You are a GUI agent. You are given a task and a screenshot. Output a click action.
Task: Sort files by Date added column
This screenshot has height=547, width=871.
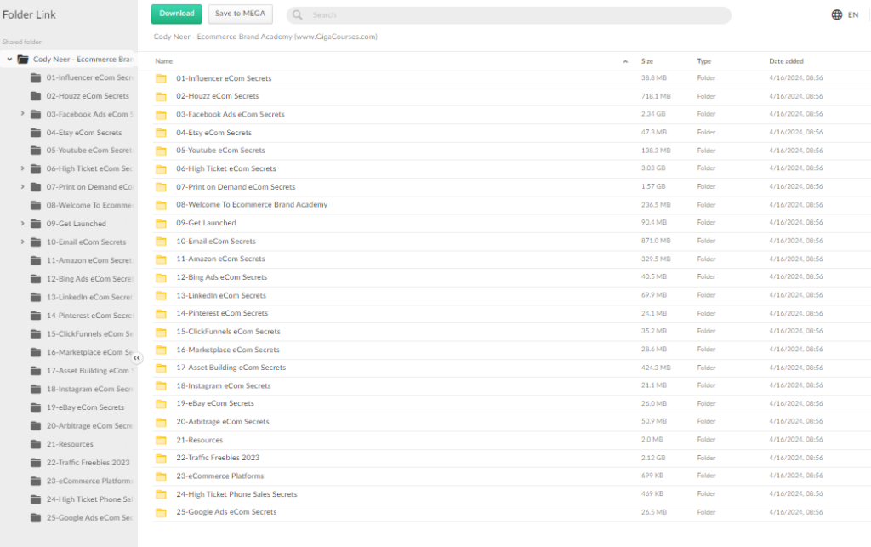tap(786, 61)
